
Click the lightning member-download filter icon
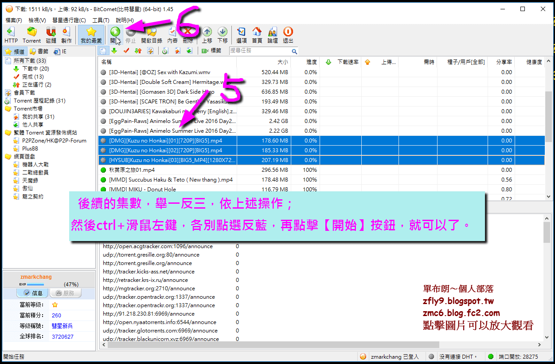(x=150, y=51)
